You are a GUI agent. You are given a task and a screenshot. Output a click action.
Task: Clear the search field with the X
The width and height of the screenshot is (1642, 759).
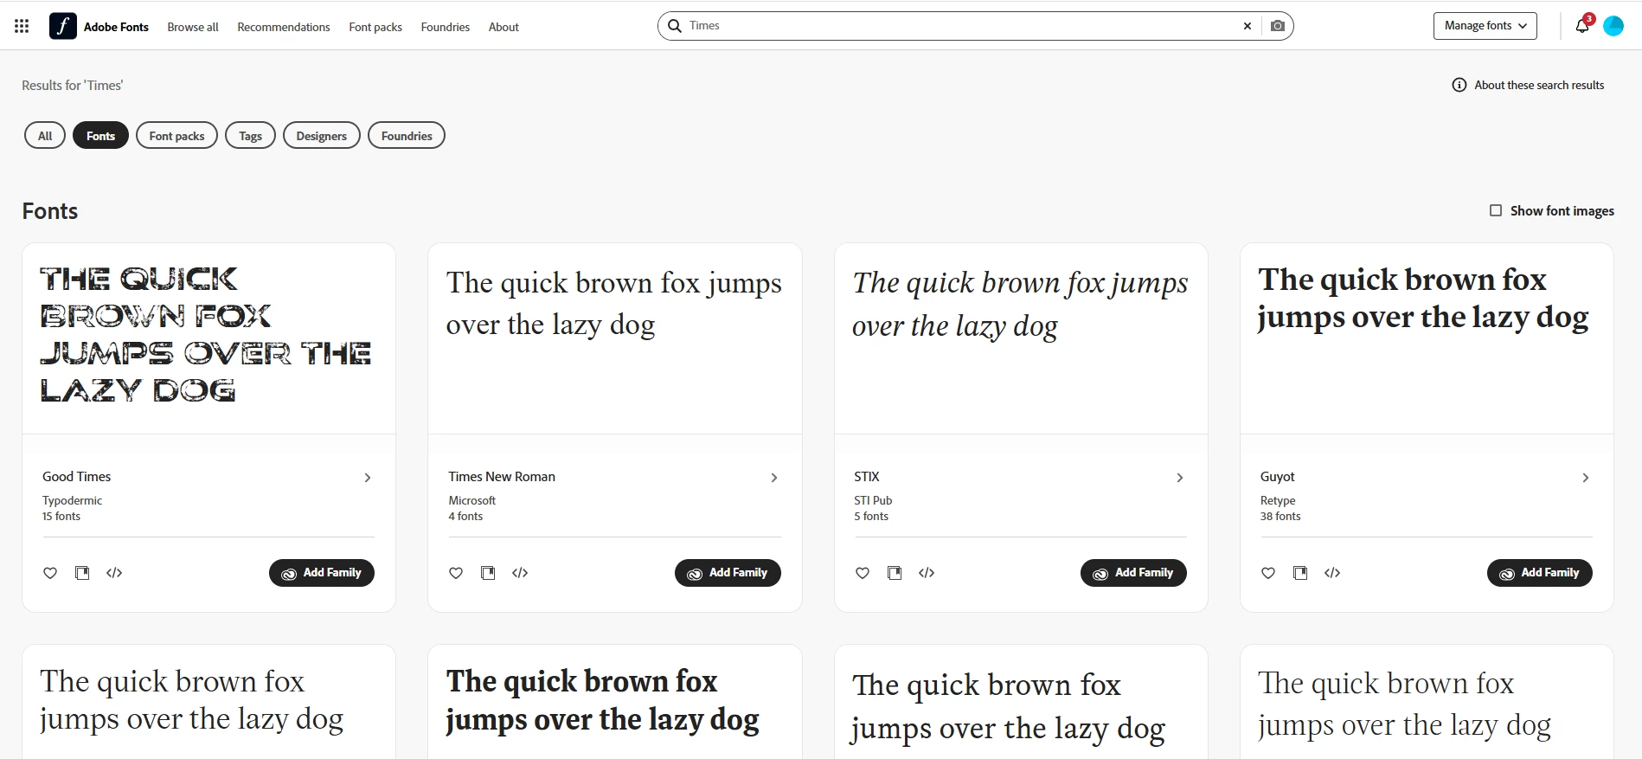(1248, 26)
